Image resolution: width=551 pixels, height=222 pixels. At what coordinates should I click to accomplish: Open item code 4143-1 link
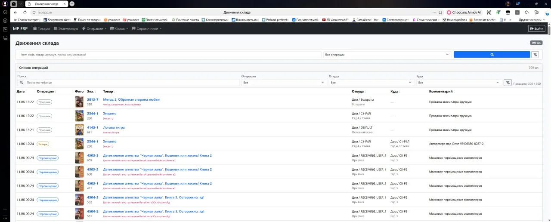click(x=93, y=127)
